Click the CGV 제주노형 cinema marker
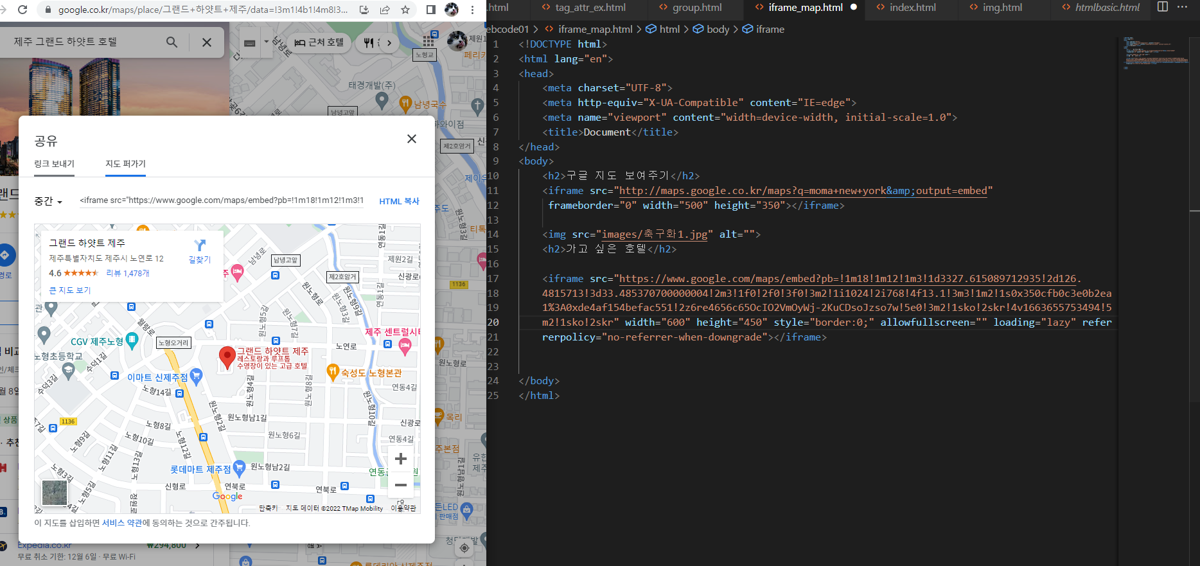The height and width of the screenshot is (566, 1200). coord(132,340)
